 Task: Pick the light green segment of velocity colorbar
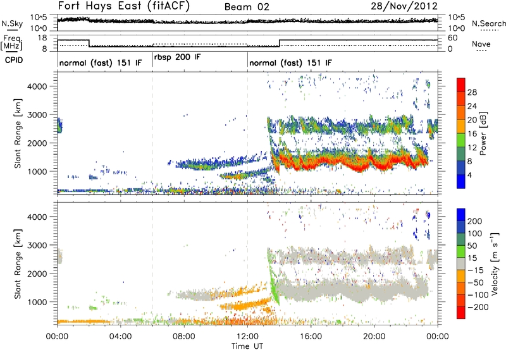point(461,251)
